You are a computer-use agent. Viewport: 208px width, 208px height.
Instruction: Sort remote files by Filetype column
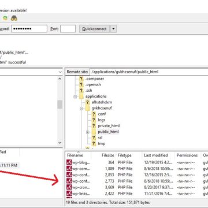pos(129,155)
